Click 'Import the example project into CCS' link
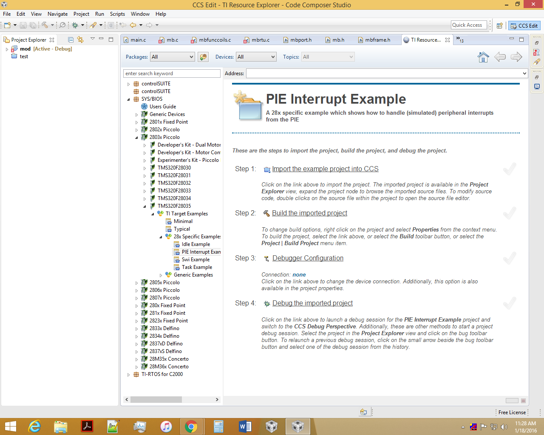Image resolution: width=544 pixels, height=435 pixels. [325, 169]
